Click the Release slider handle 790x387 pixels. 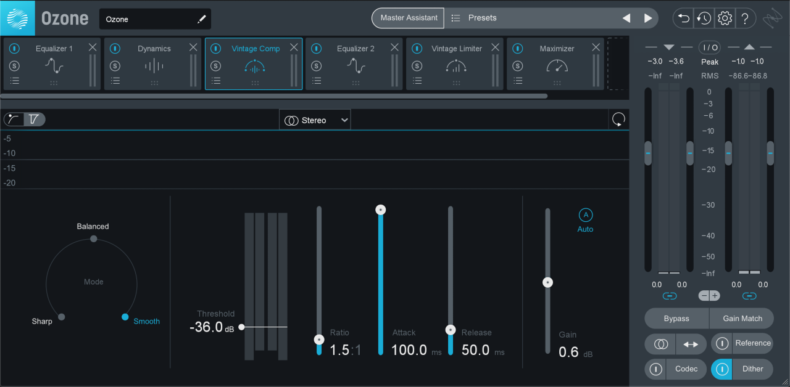click(451, 330)
